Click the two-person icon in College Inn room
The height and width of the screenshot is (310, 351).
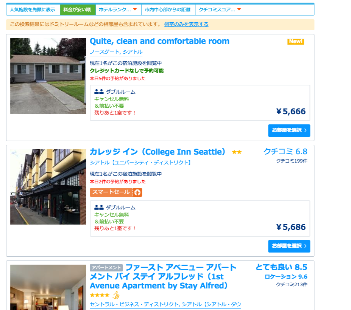pos(99,208)
